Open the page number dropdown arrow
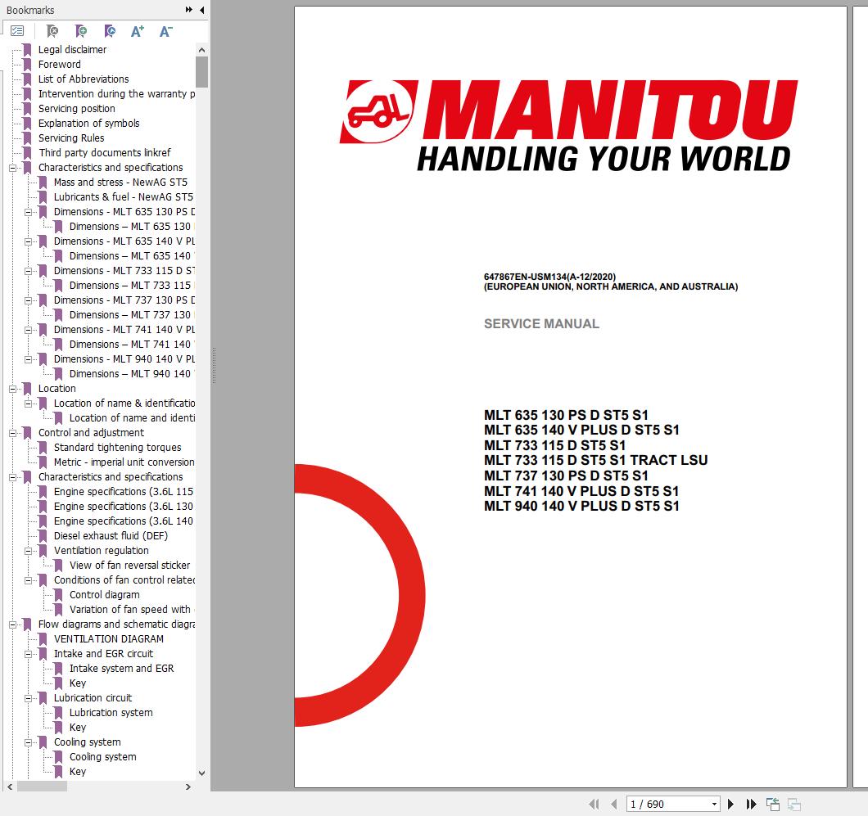 click(x=714, y=804)
